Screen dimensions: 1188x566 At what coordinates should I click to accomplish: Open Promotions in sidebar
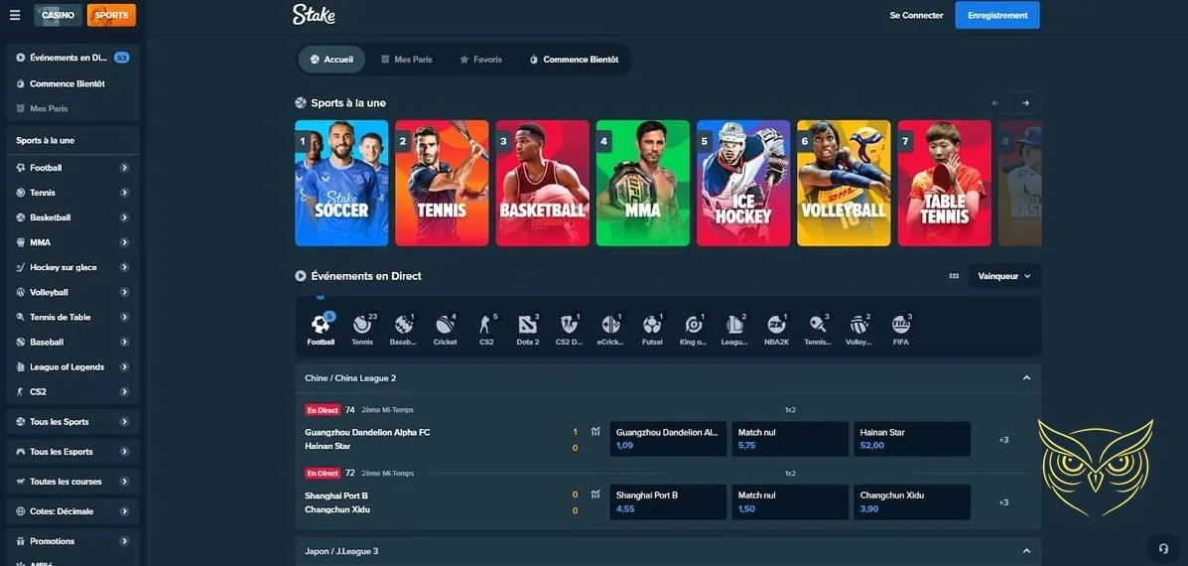click(x=72, y=541)
